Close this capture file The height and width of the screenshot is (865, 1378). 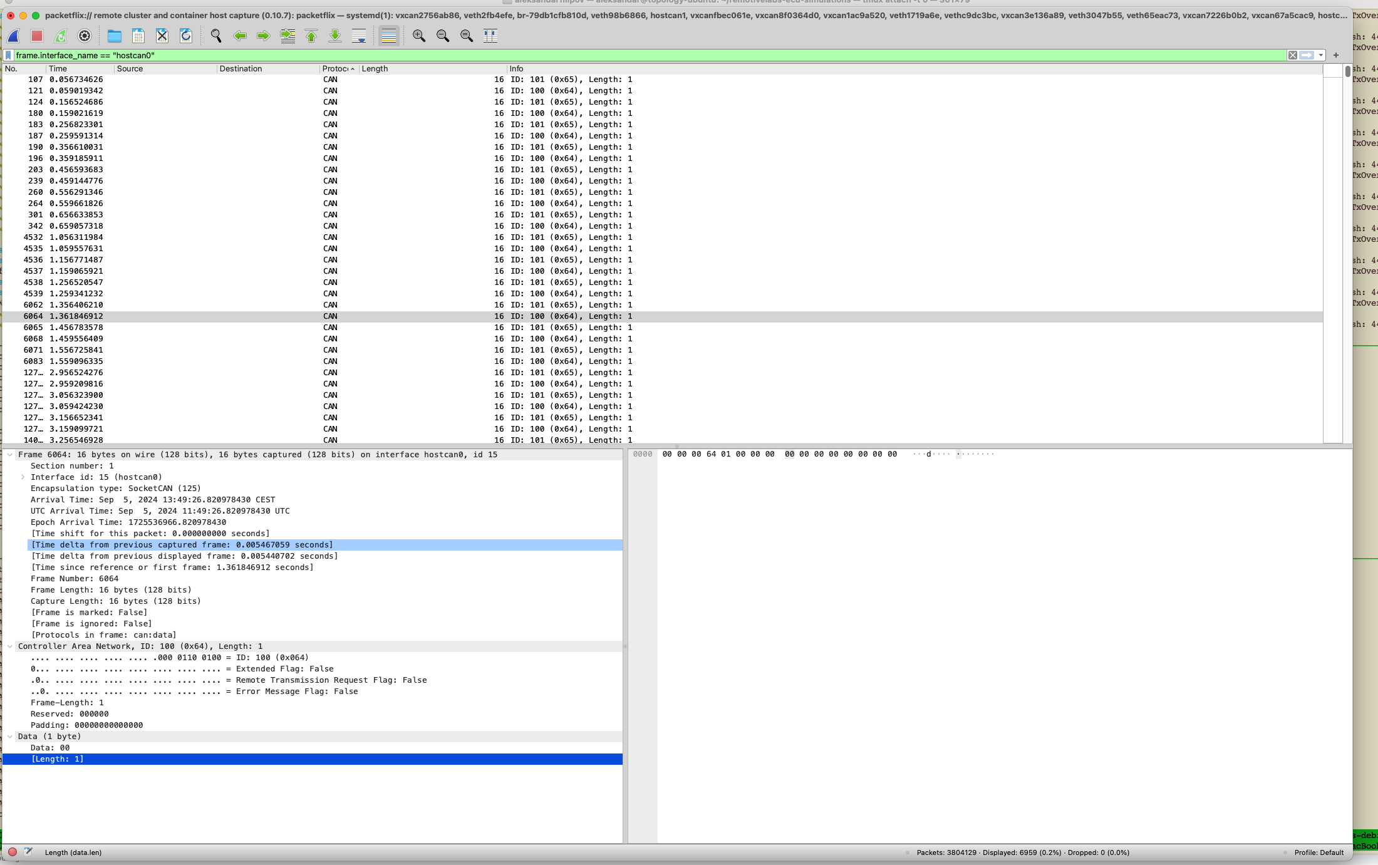point(162,36)
